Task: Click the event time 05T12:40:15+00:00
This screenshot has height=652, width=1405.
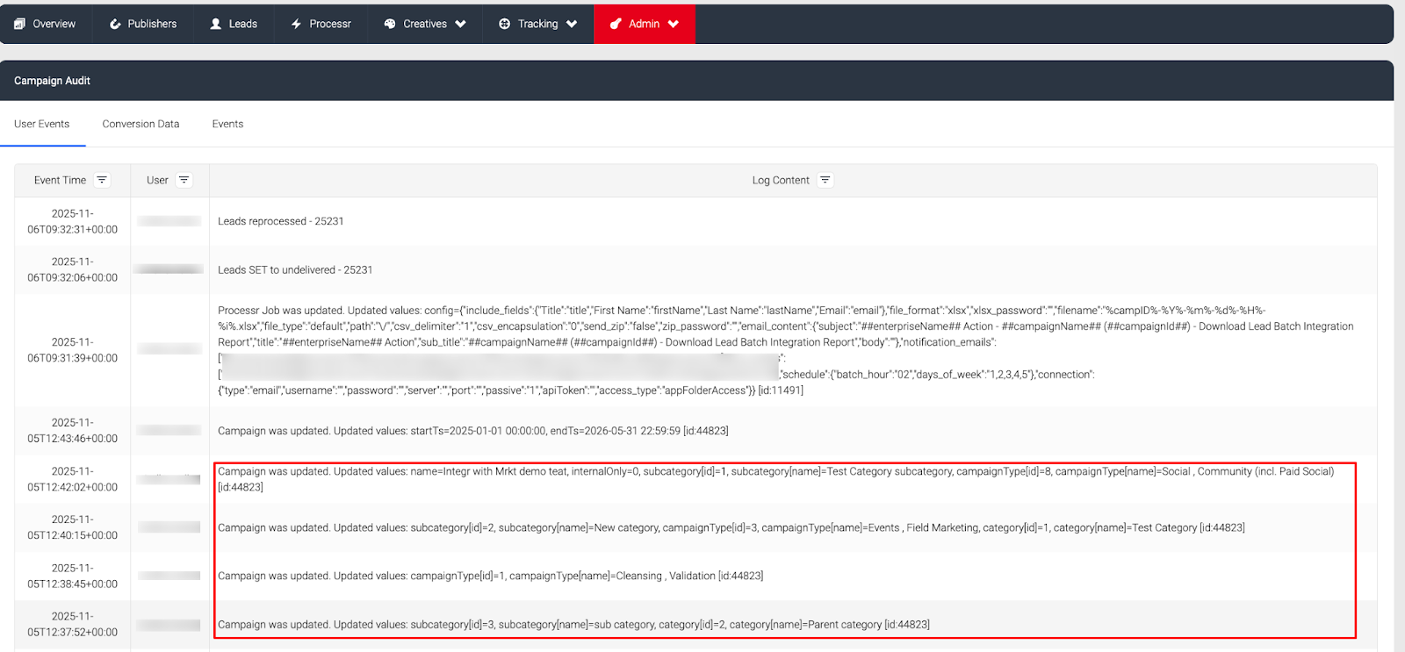Action: click(x=72, y=527)
